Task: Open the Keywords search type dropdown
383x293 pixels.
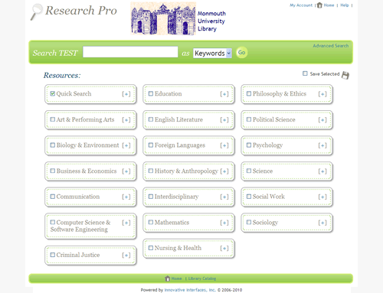Action: [212, 53]
